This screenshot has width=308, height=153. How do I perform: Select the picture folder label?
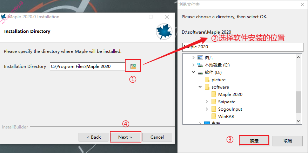[x=219, y=79]
